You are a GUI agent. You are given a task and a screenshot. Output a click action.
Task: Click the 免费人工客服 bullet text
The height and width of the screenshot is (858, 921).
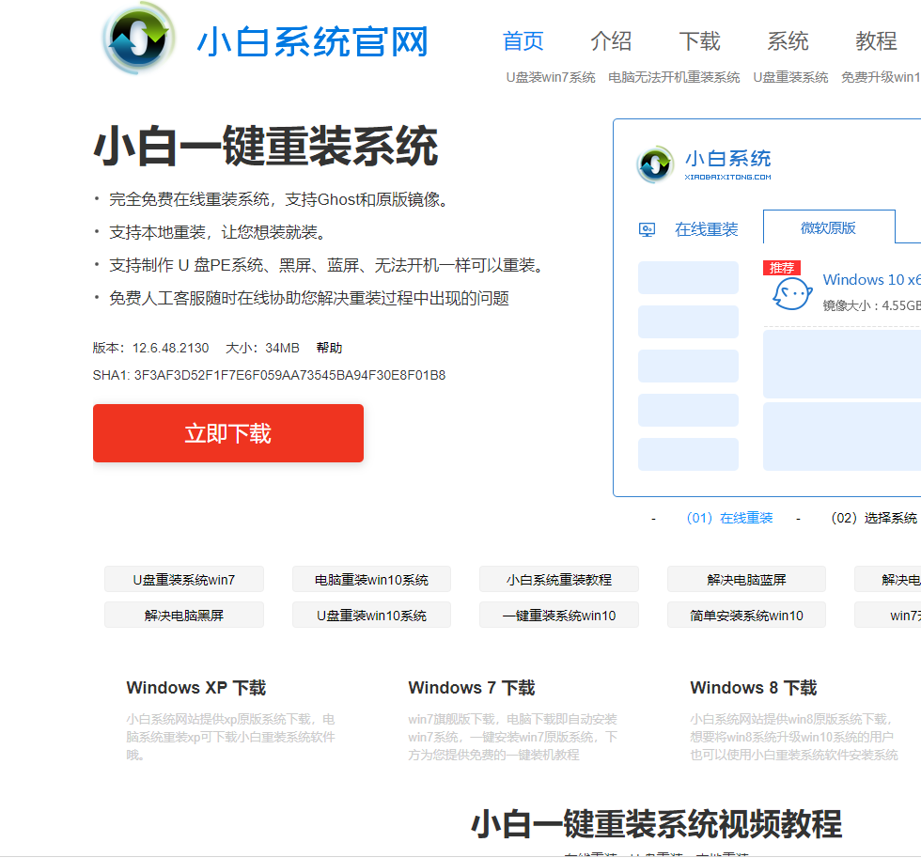click(x=309, y=298)
